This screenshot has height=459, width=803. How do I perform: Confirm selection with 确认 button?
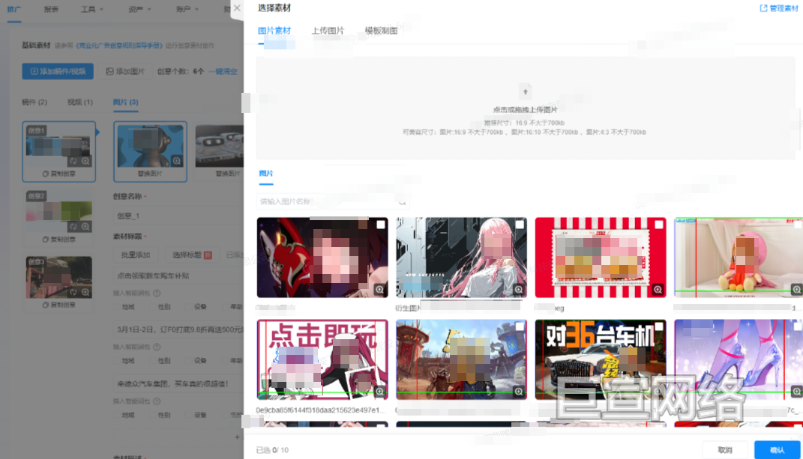tap(777, 450)
